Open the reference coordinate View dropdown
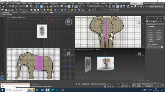Image resolution: width=165 pixels, height=92 pixels. coord(56,6)
